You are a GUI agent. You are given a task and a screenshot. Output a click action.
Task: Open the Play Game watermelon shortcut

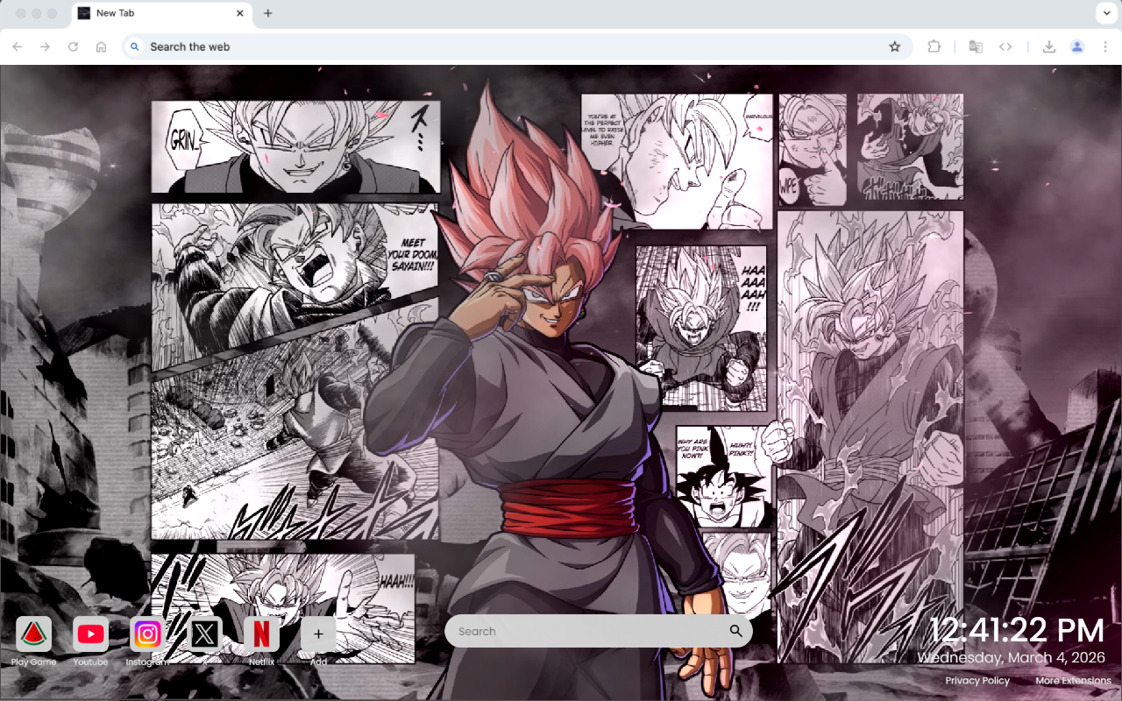[x=33, y=634]
